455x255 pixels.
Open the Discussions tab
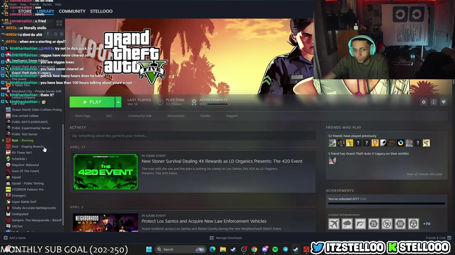(x=176, y=116)
